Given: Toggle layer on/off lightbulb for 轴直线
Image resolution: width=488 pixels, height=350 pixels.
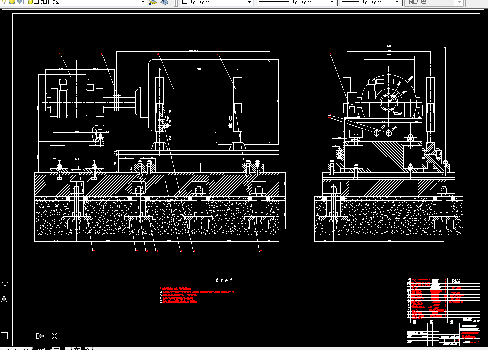Looking at the screenshot, I should (x=4, y=2).
